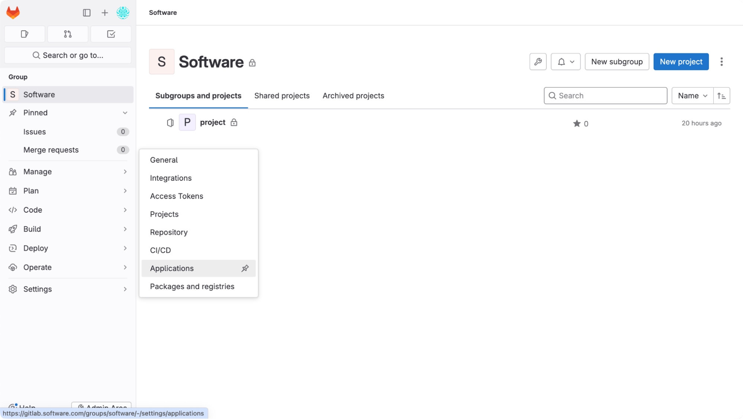Image resolution: width=743 pixels, height=419 pixels.
Task: Star the project repository
Action: [x=576, y=124]
